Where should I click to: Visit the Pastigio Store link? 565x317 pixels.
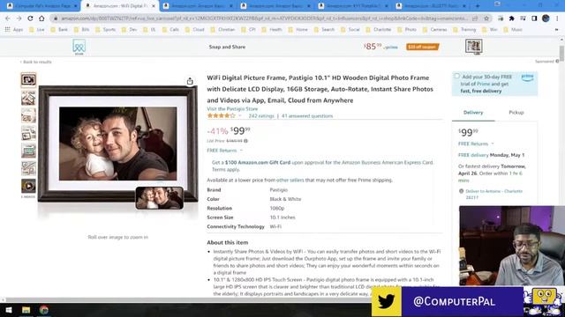click(x=232, y=108)
